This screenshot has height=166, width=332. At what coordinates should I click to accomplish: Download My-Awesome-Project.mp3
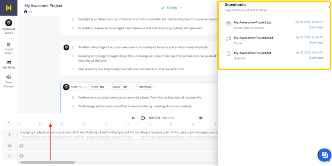(316, 42)
